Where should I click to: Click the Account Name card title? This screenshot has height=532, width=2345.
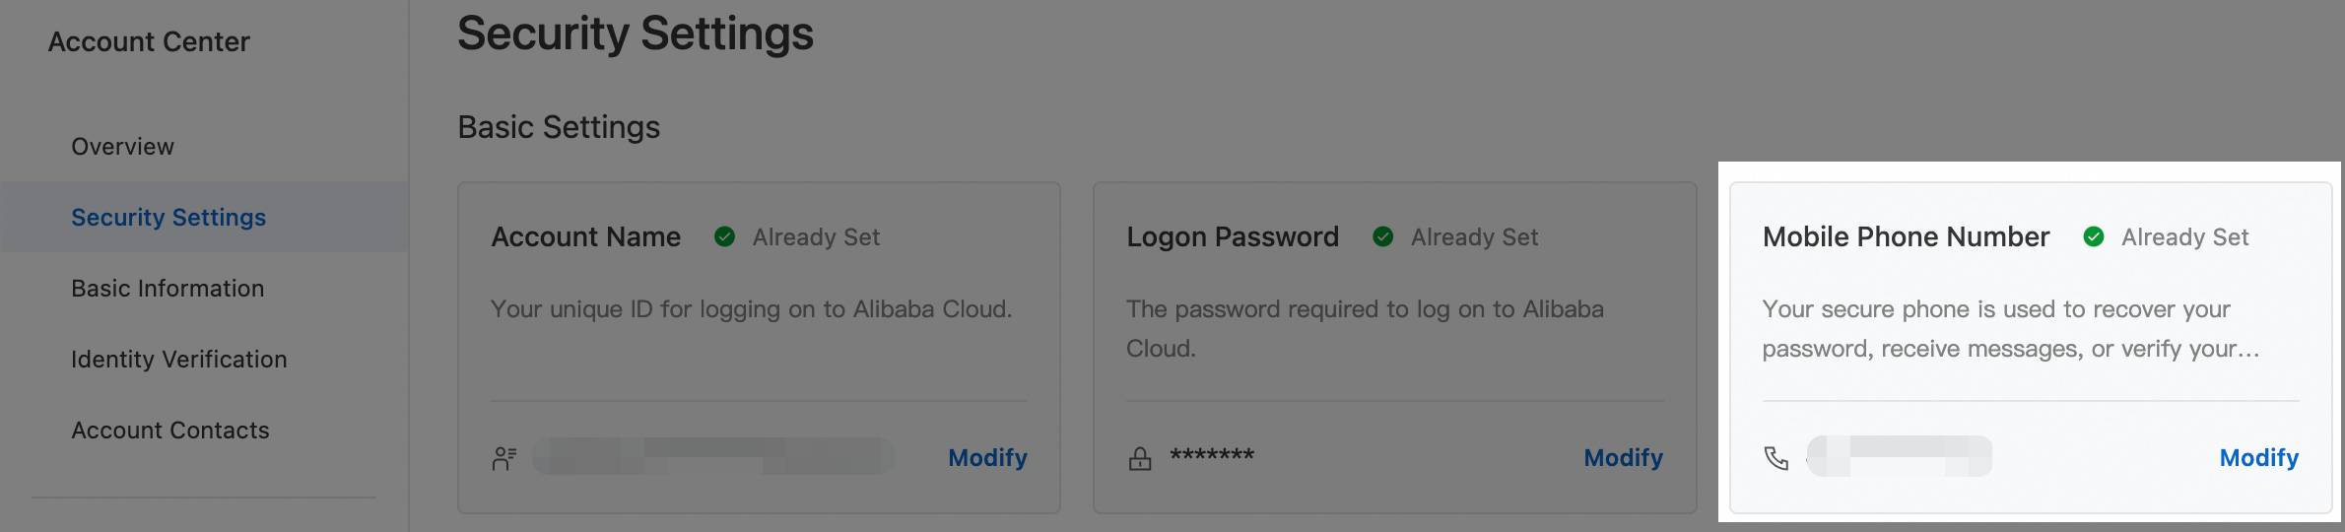pos(586,237)
